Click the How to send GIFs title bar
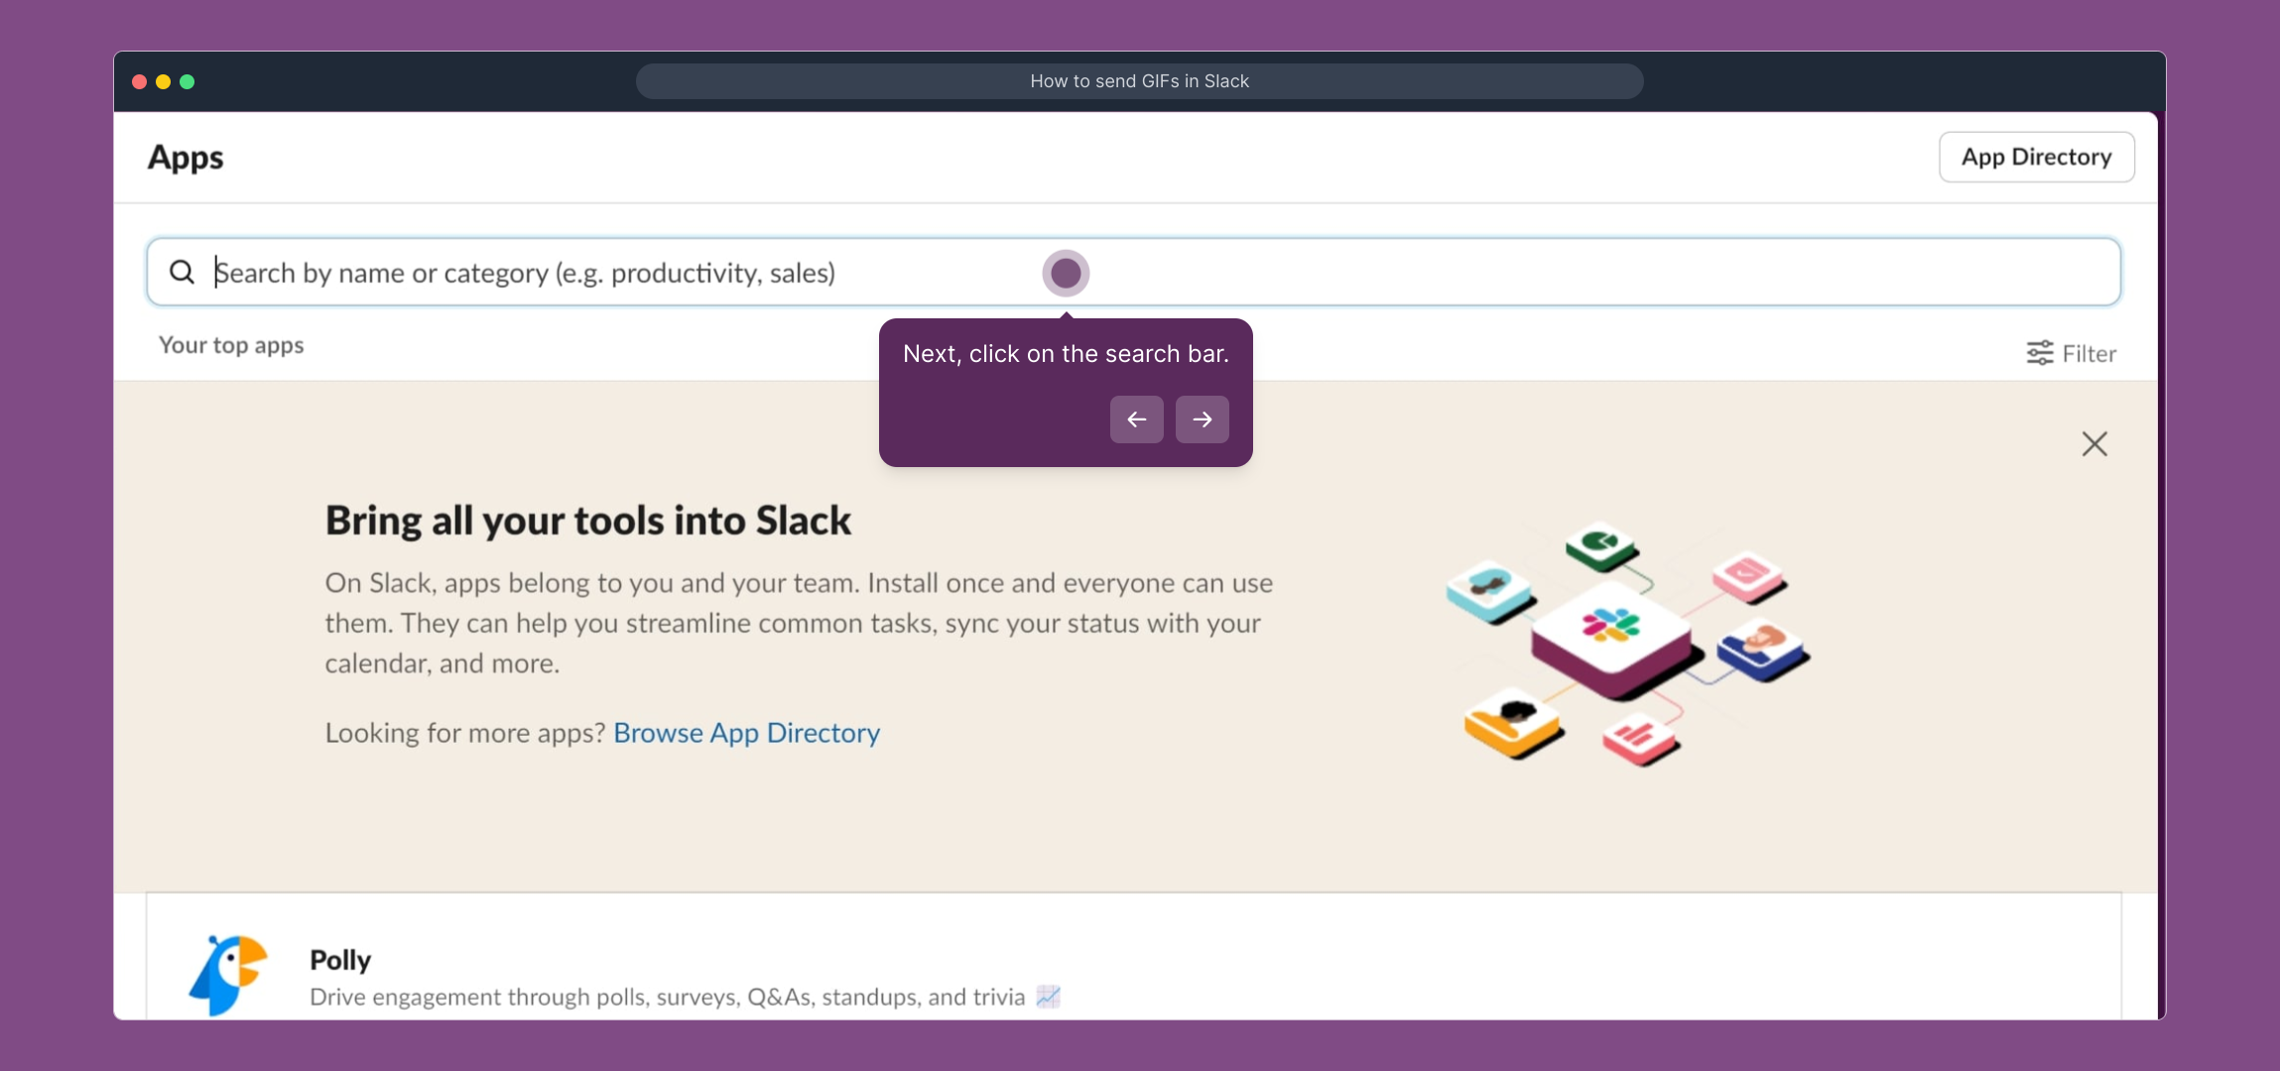2280x1071 pixels. pos(1139,81)
